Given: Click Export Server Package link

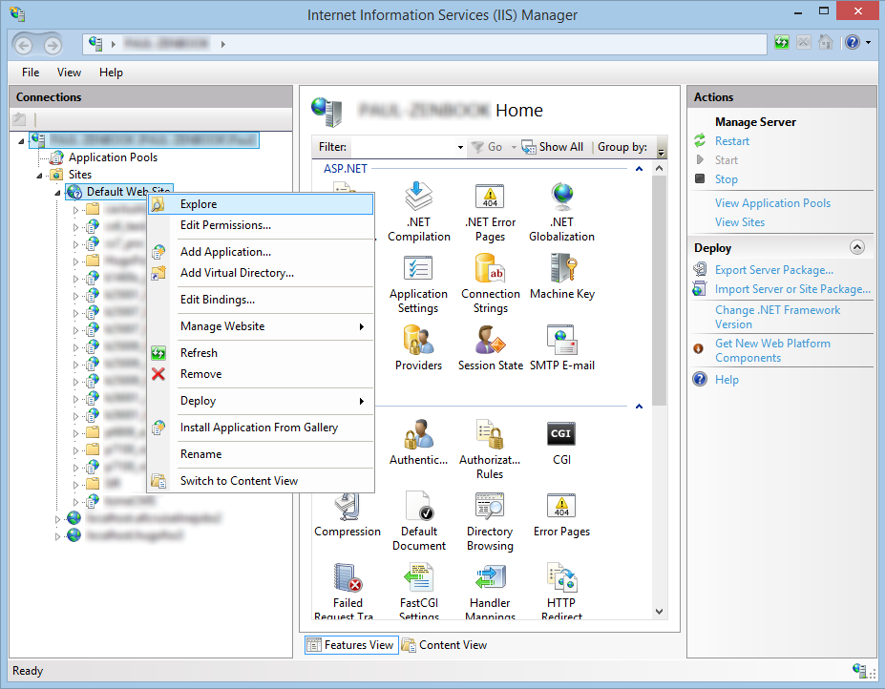Looking at the screenshot, I should click(774, 270).
